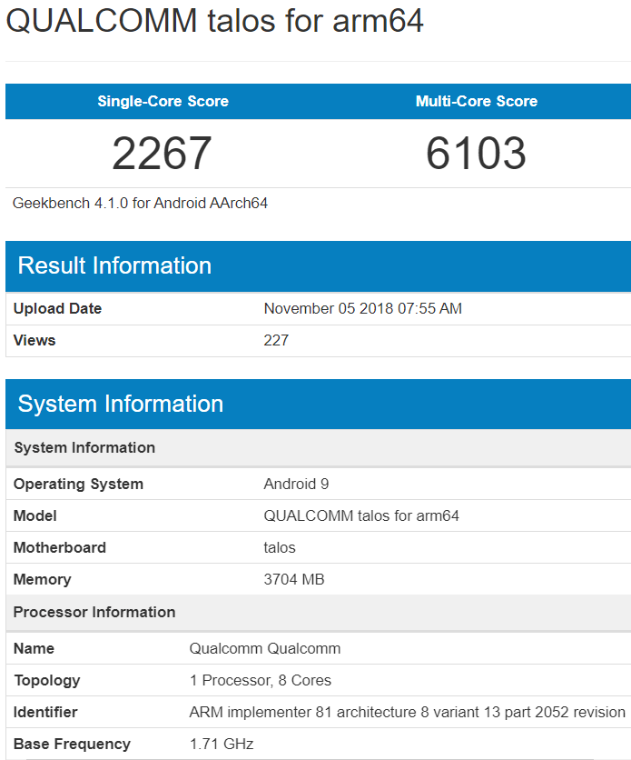The image size is (631, 760).
Task: Select the Identifier label
Action: click(45, 712)
